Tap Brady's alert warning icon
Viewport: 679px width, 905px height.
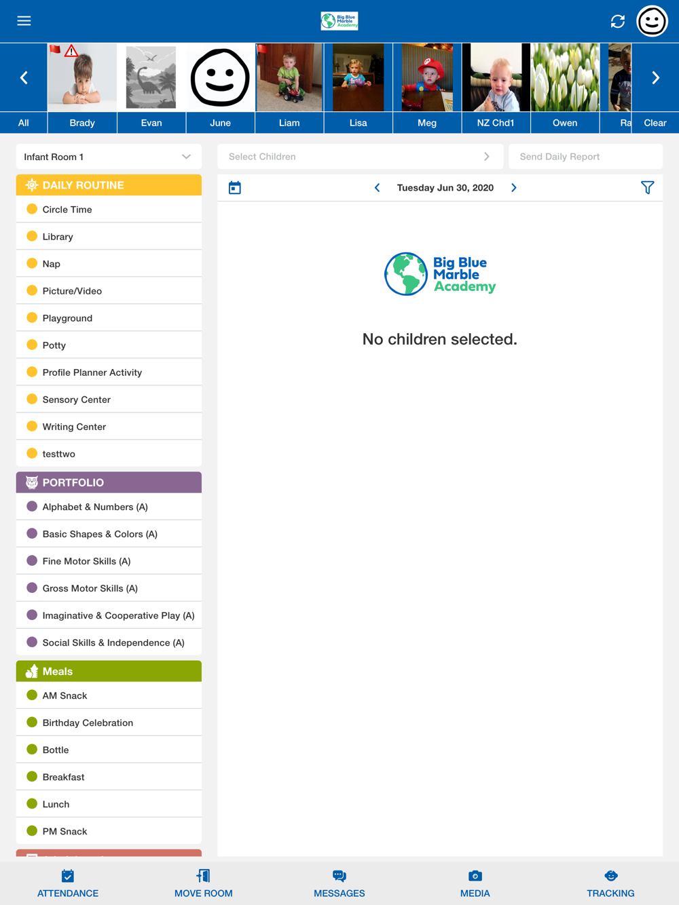point(71,51)
